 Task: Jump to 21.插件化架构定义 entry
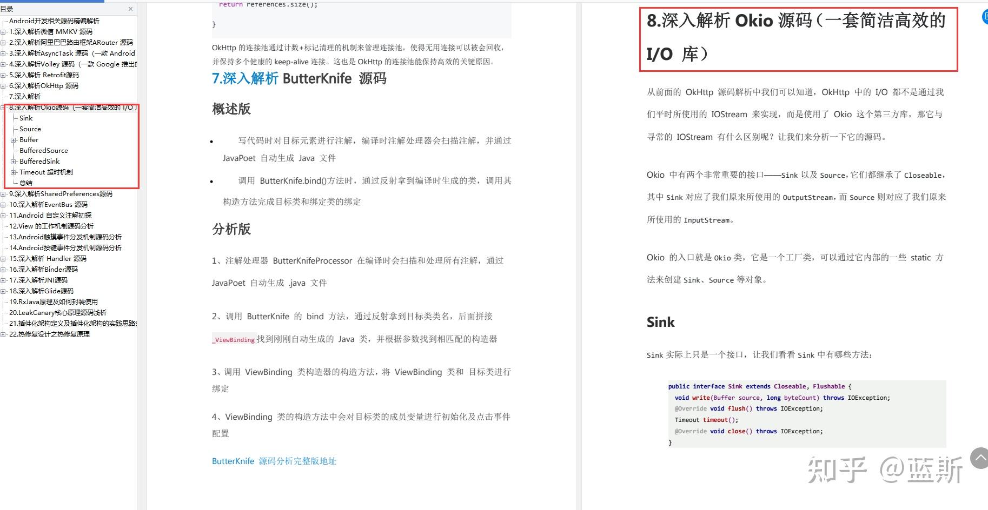pyautogui.click(x=73, y=324)
